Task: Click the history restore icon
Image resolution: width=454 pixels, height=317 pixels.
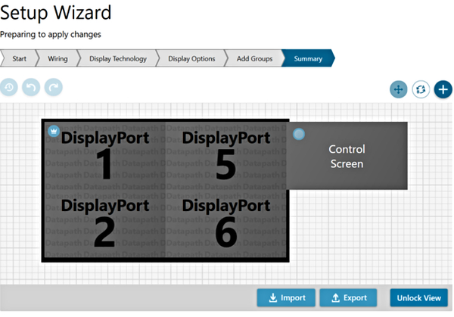Action: [9, 87]
